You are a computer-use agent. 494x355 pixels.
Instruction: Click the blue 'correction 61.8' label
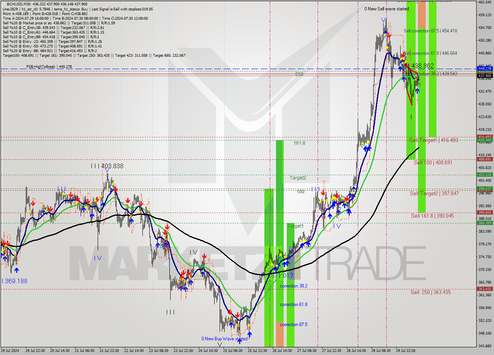[x=294, y=305]
